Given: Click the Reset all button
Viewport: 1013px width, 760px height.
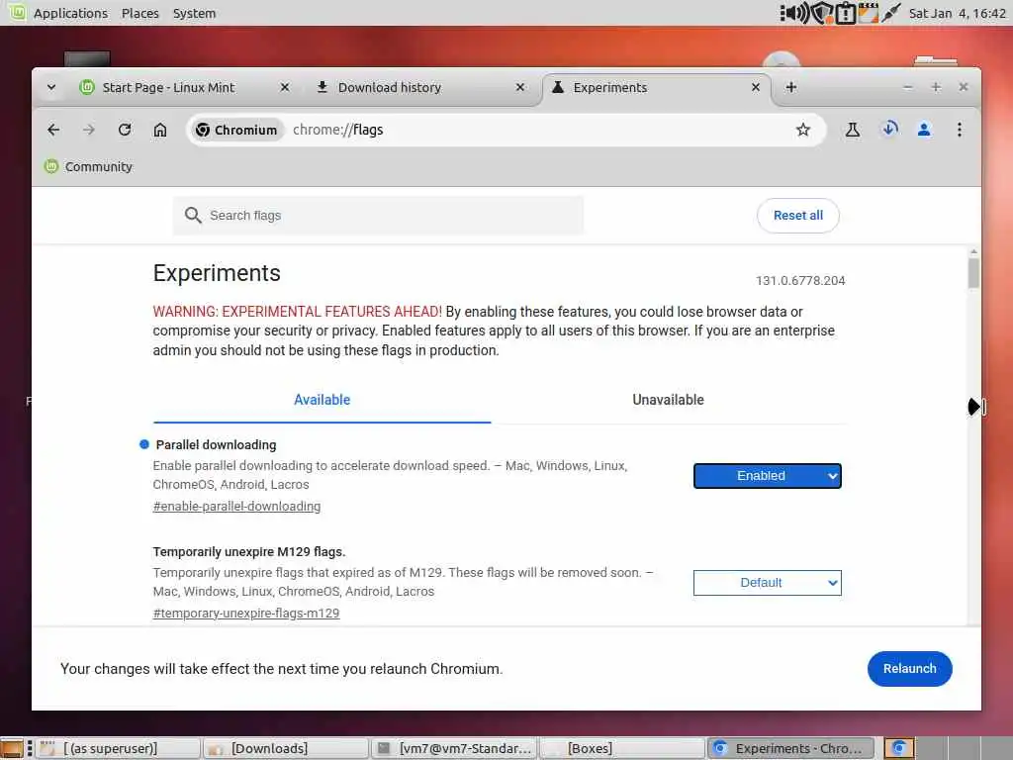Looking at the screenshot, I should (798, 215).
